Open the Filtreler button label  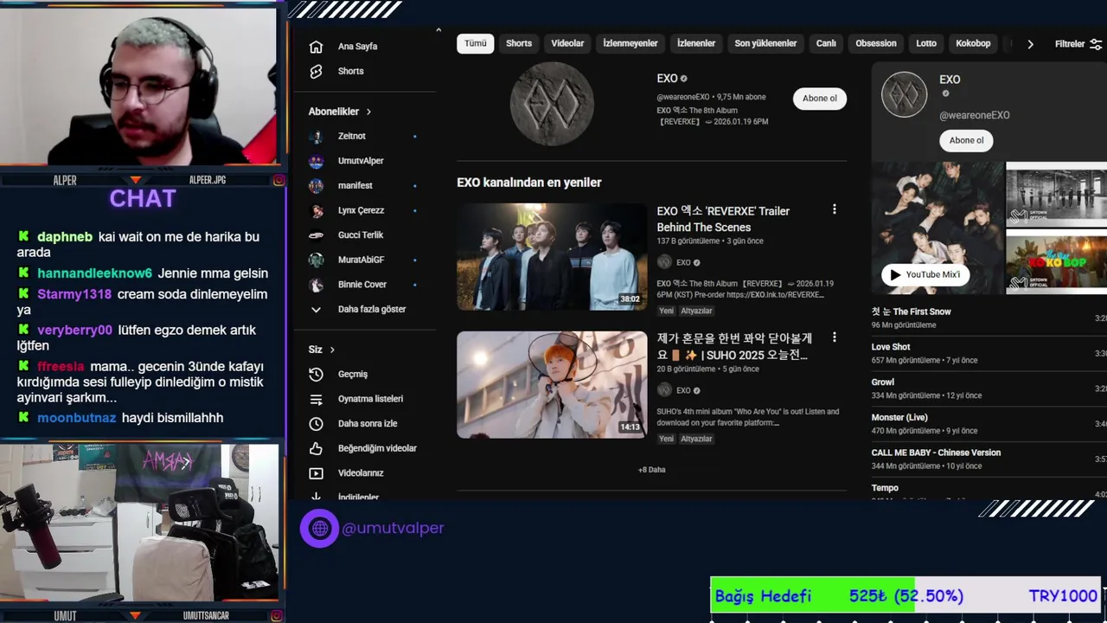[1070, 44]
